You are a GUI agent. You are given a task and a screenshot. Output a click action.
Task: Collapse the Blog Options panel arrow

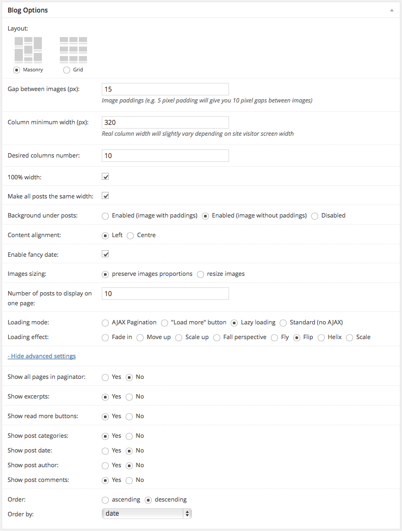pos(392,10)
